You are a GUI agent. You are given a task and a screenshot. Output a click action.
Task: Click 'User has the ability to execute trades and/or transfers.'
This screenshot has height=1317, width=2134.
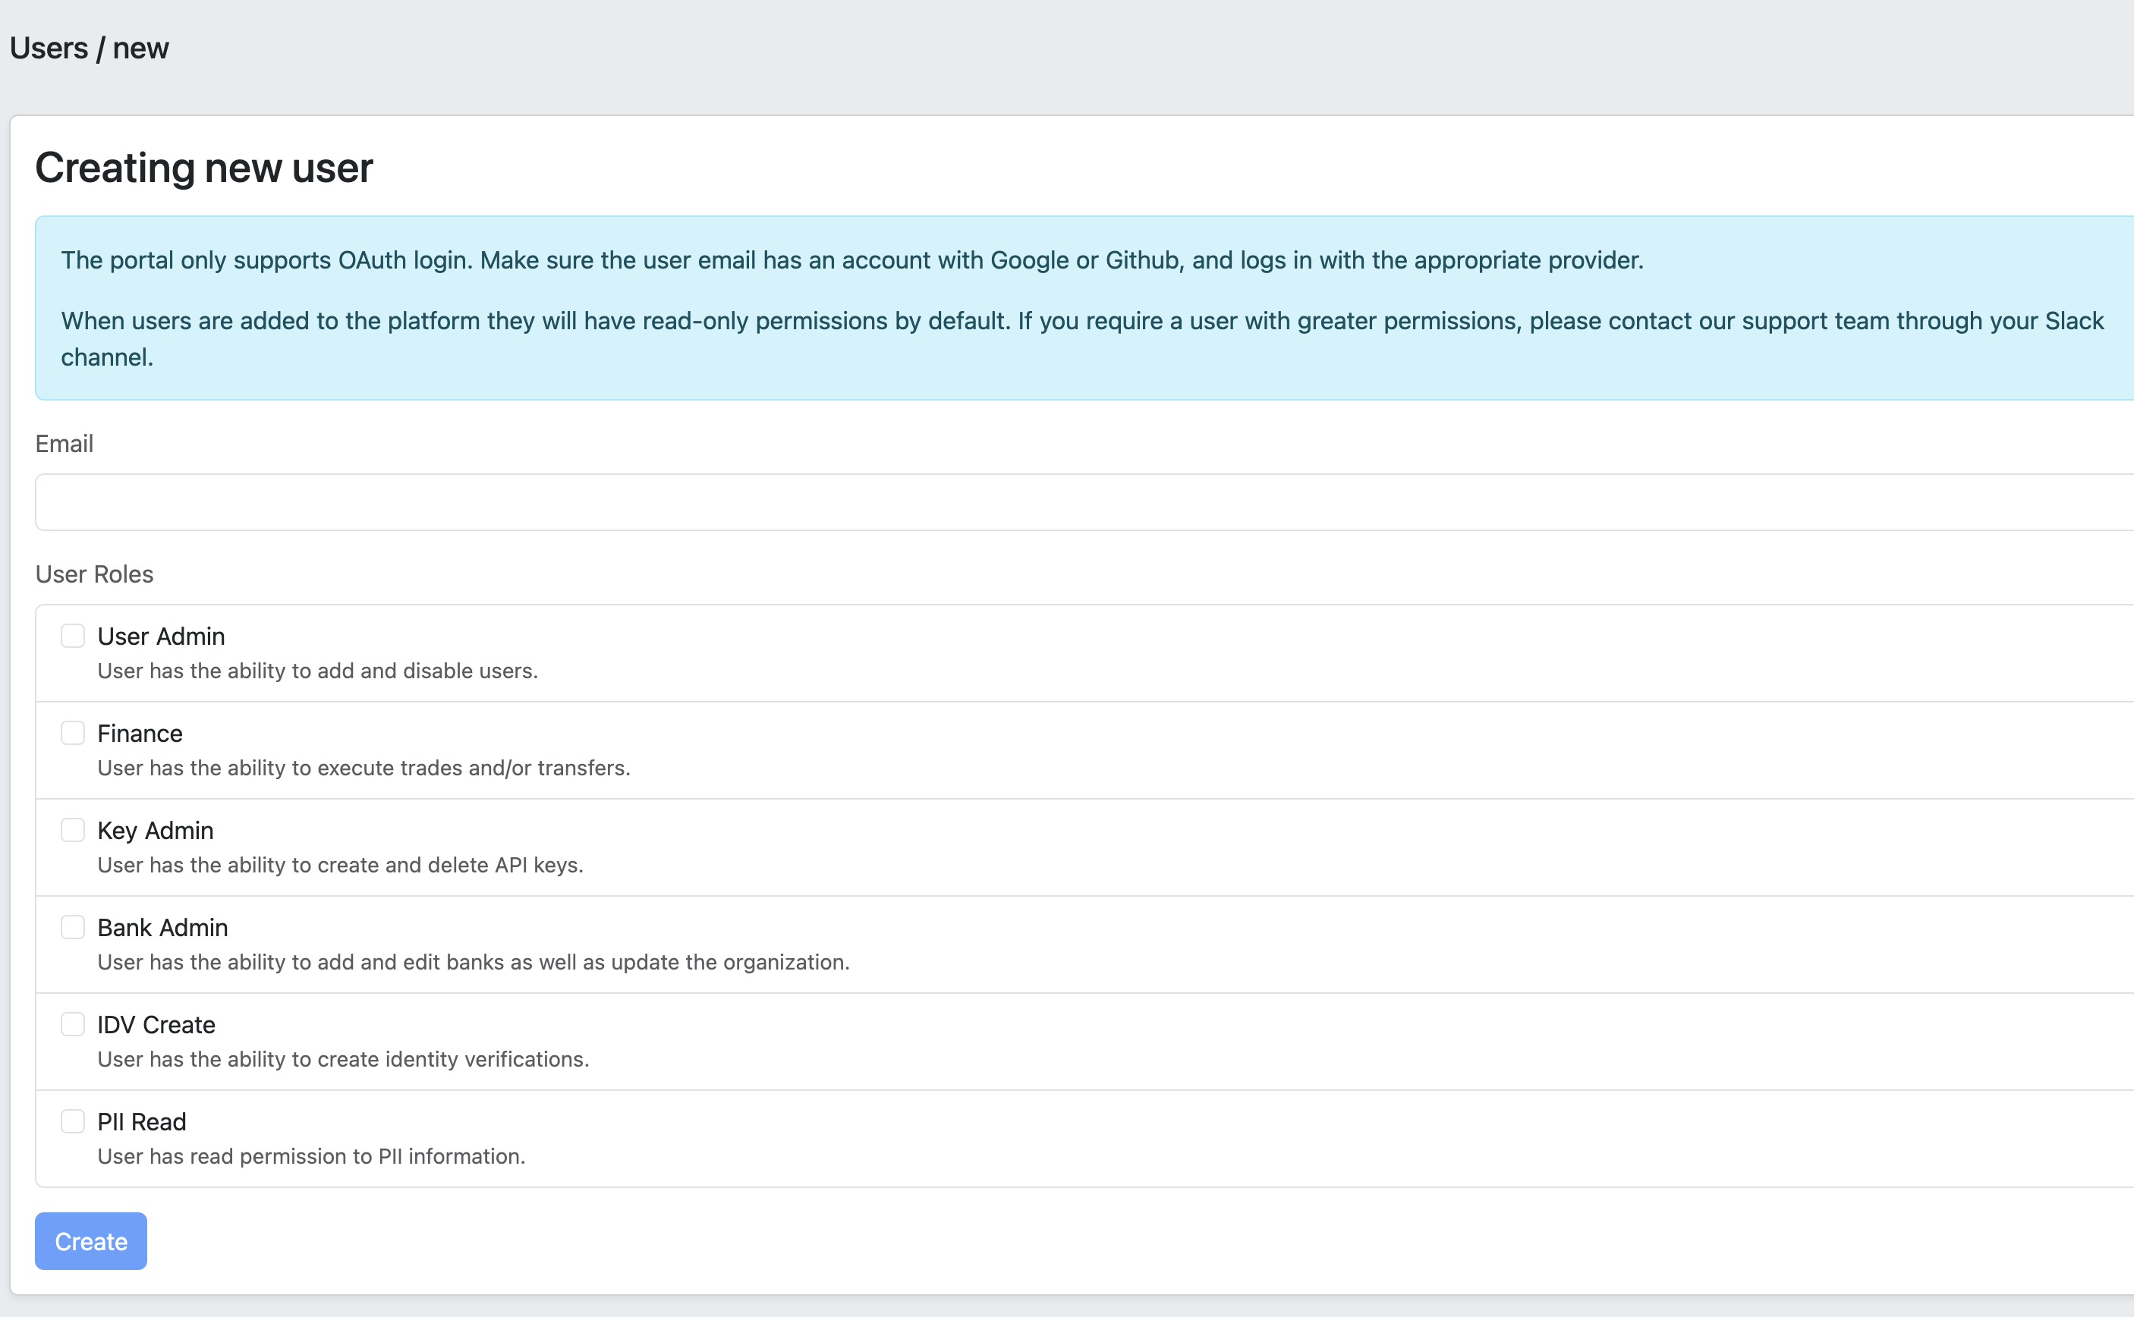point(364,769)
